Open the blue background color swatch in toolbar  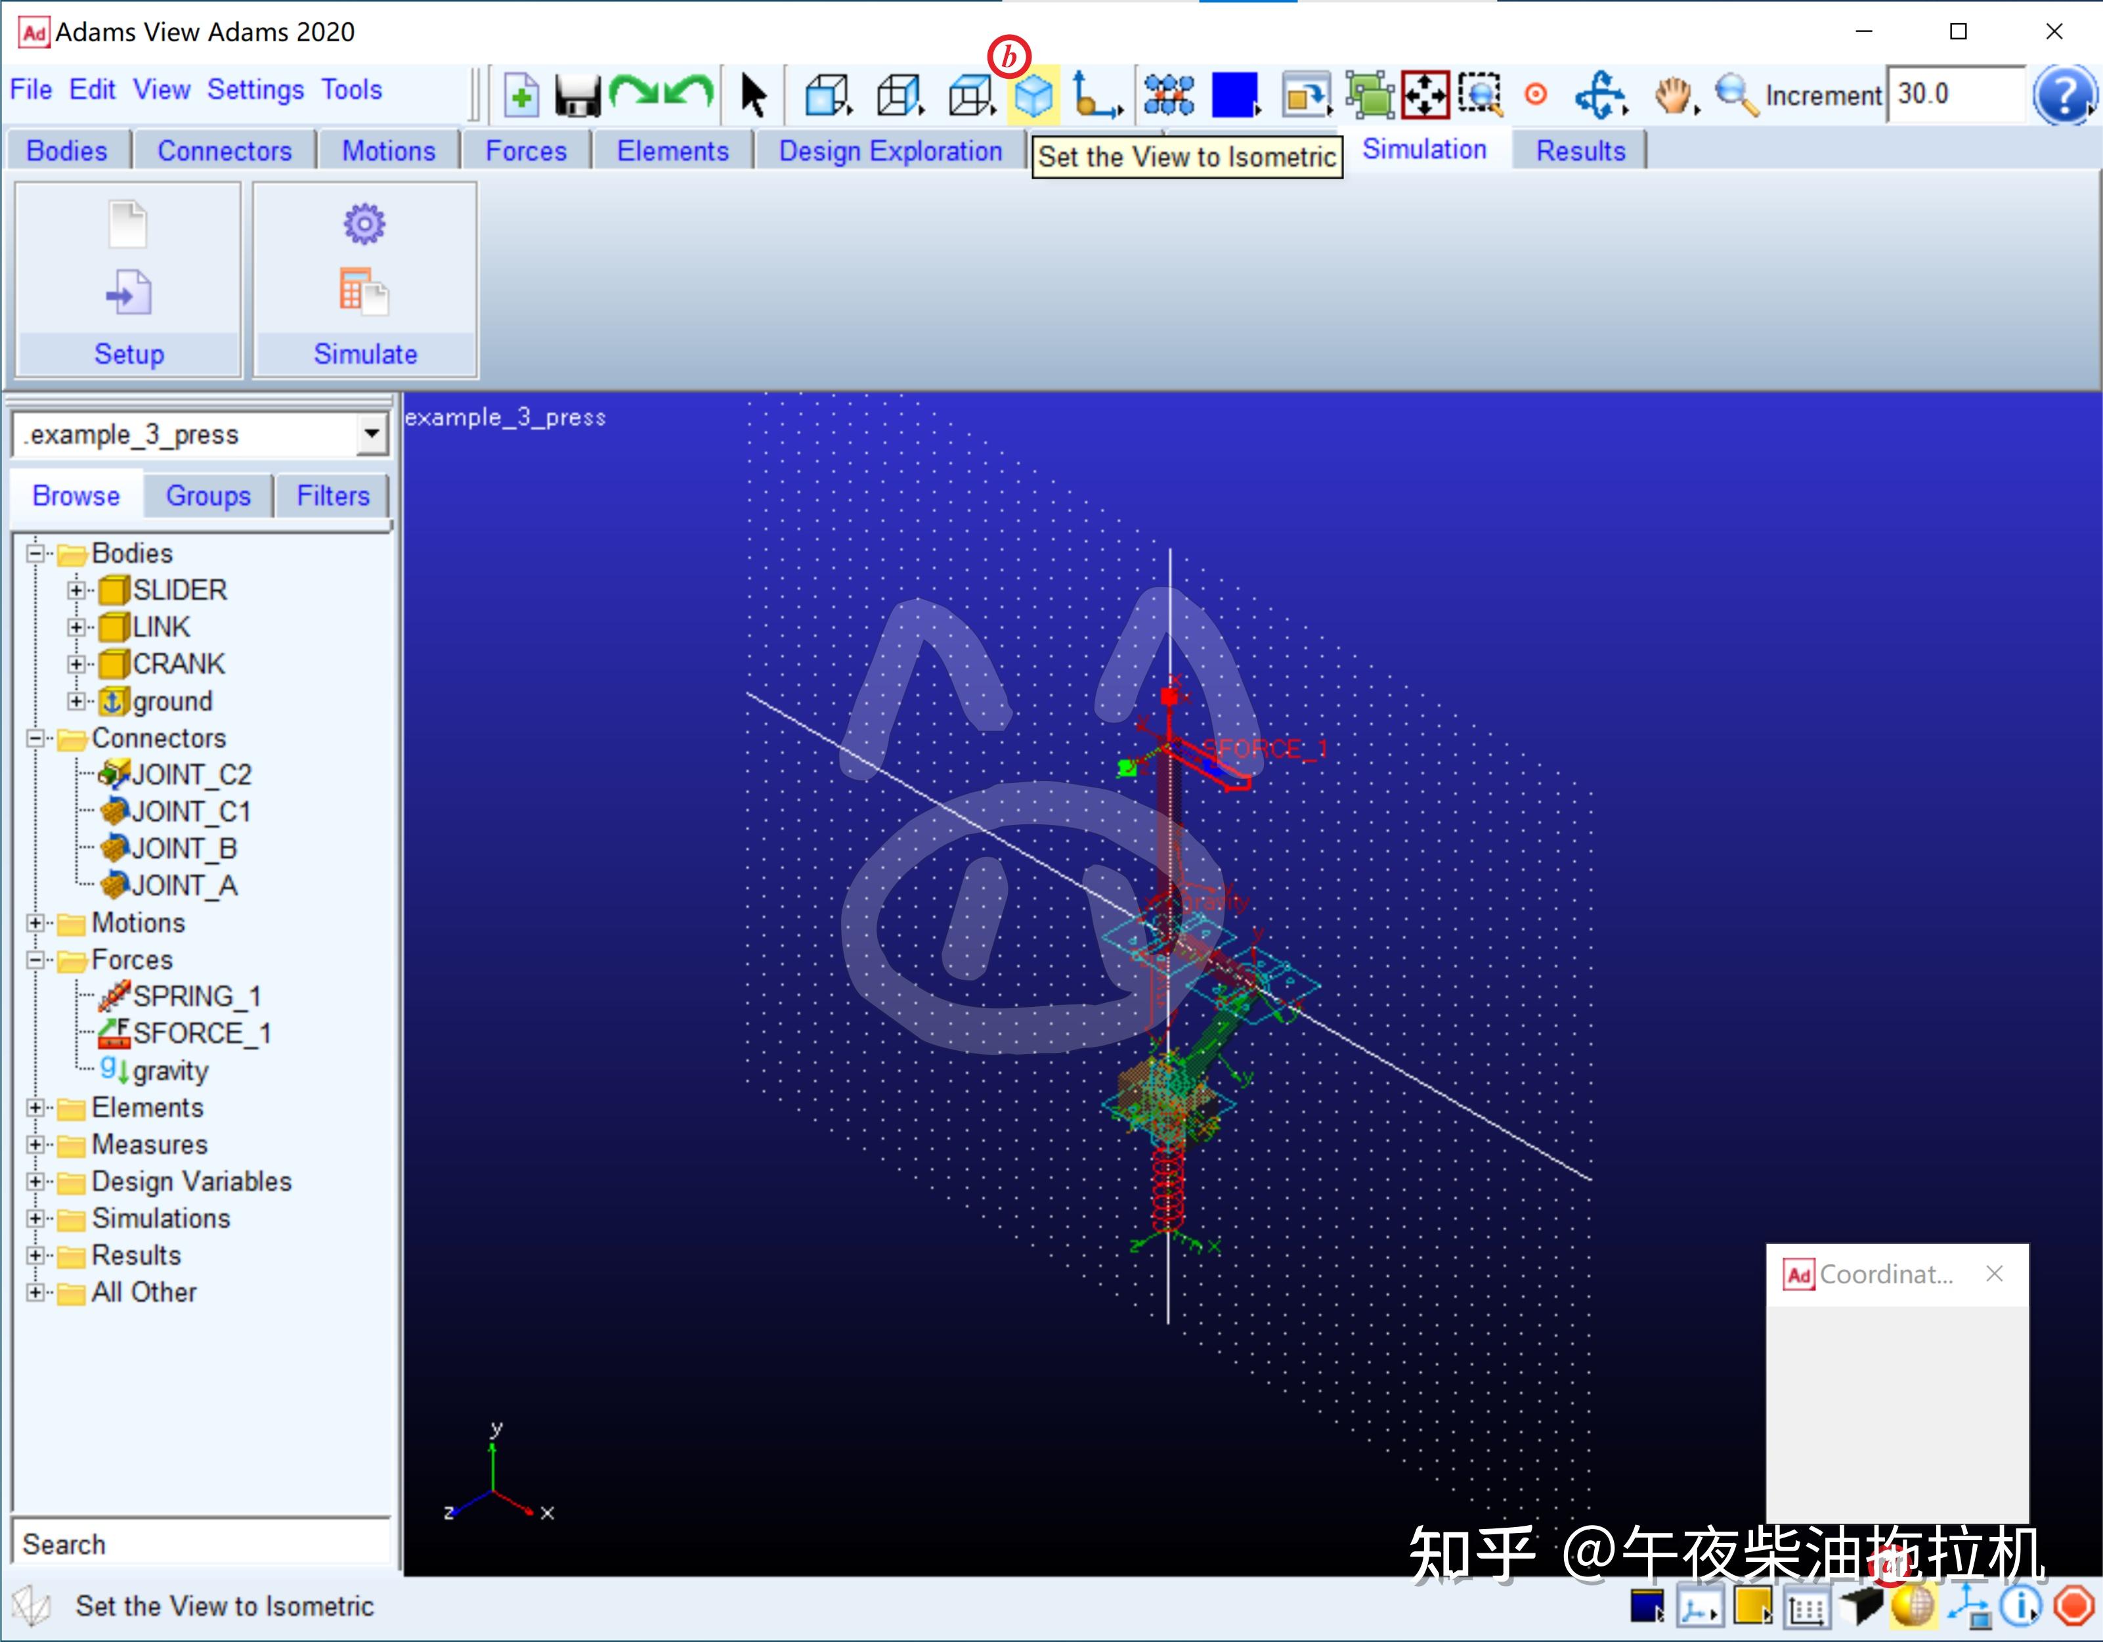1236,95
